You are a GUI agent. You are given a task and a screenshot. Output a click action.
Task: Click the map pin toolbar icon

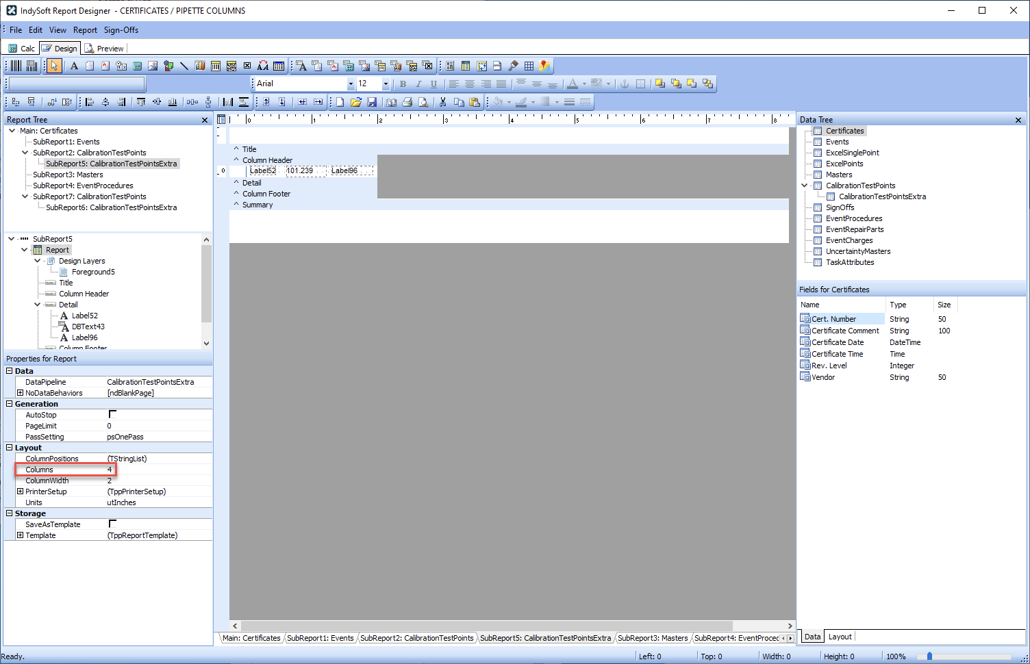point(544,66)
